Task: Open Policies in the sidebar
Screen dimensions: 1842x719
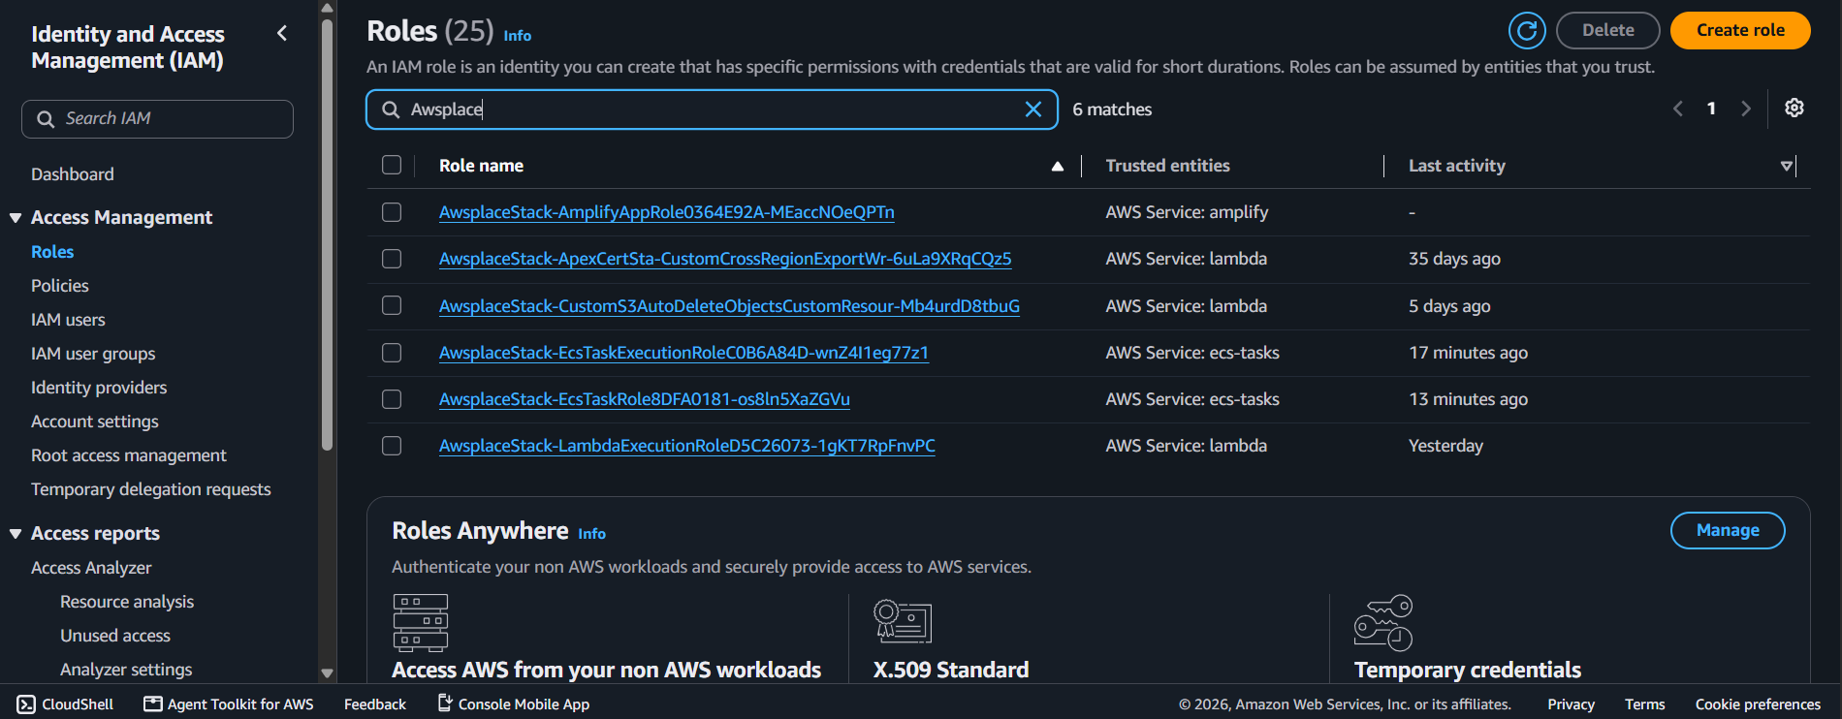Action: click(60, 286)
